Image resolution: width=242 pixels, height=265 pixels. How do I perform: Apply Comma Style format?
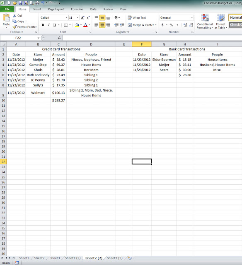click(177, 25)
